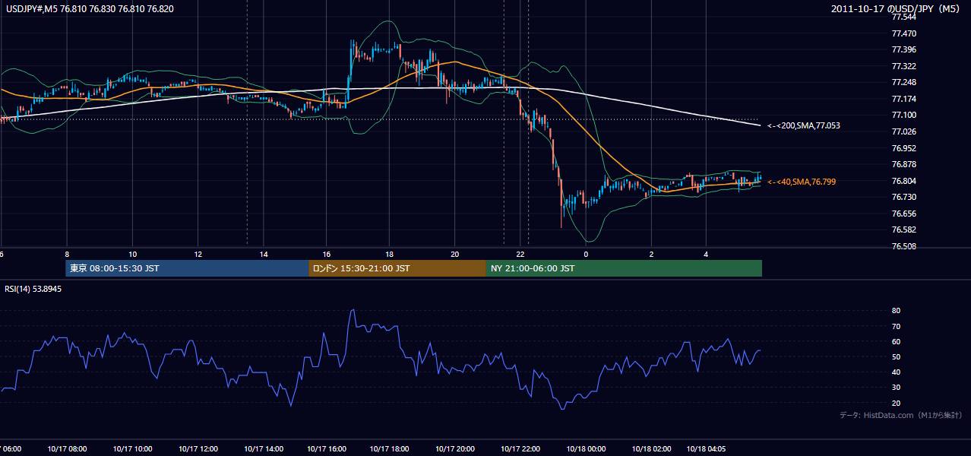This screenshot has height=456, width=971.
Task: Click the 10/17 14:00 date label
Action: (x=264, y=449)
